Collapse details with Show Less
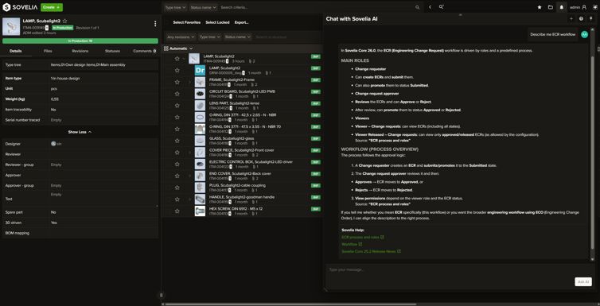The height and width of the screenshot is (306, 600). pos(80,132)
